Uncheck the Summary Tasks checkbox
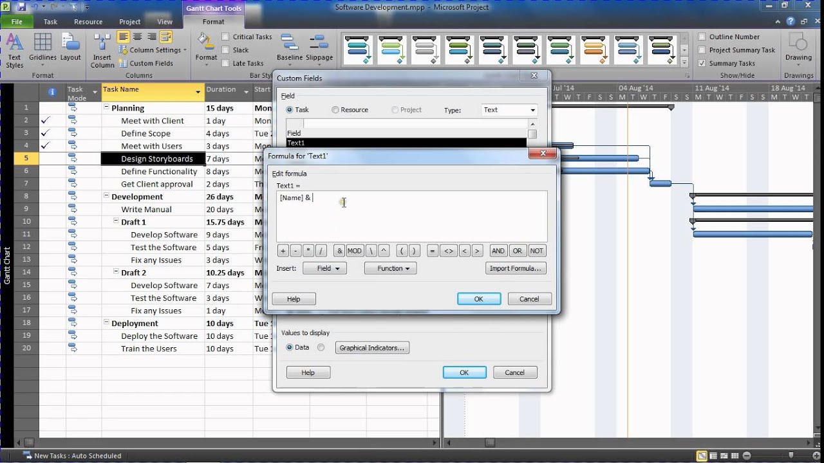 tap(702, 63)
